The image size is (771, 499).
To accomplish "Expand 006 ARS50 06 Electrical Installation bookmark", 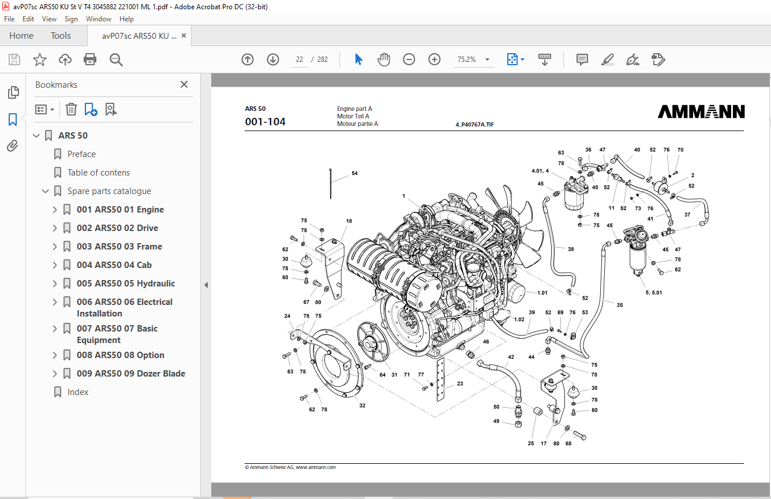I will [55, 302].
